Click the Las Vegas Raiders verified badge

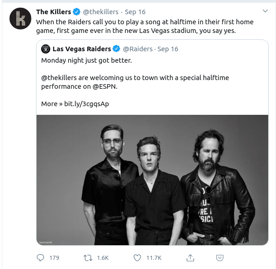click(117, 48)
